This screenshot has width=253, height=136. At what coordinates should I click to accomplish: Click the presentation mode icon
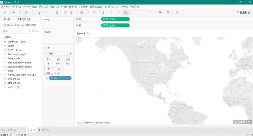click(168, 13)
